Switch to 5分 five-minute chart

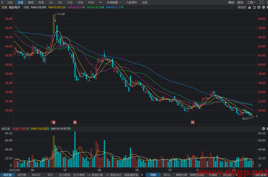60,2
